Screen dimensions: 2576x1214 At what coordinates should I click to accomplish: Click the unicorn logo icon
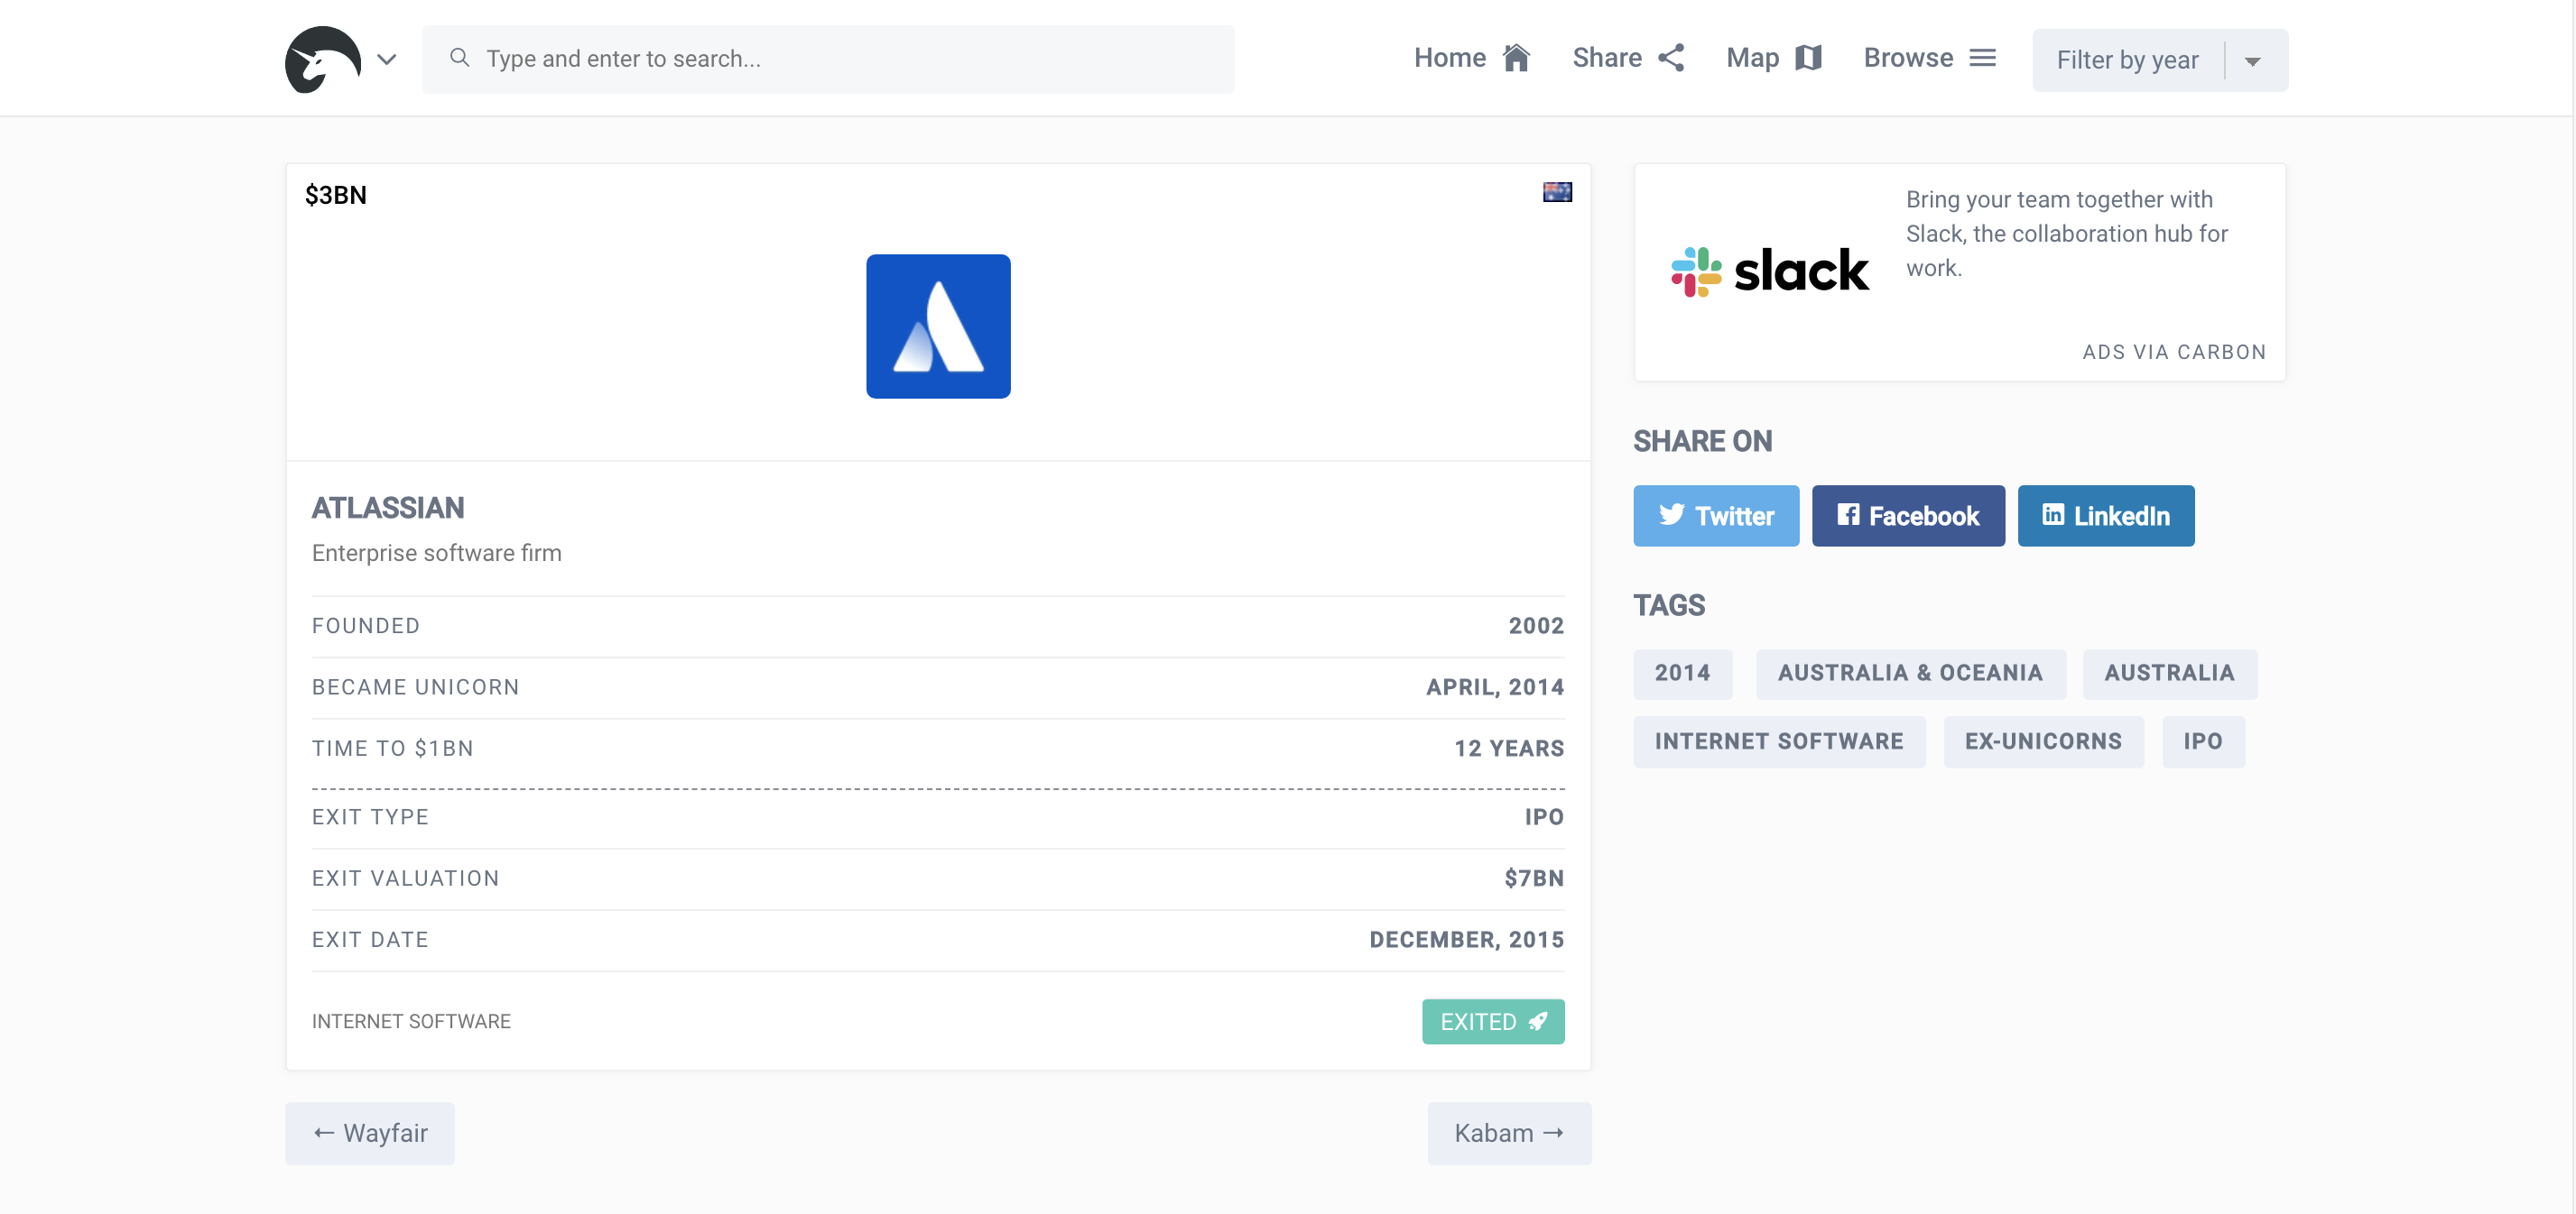coord(322,60)
